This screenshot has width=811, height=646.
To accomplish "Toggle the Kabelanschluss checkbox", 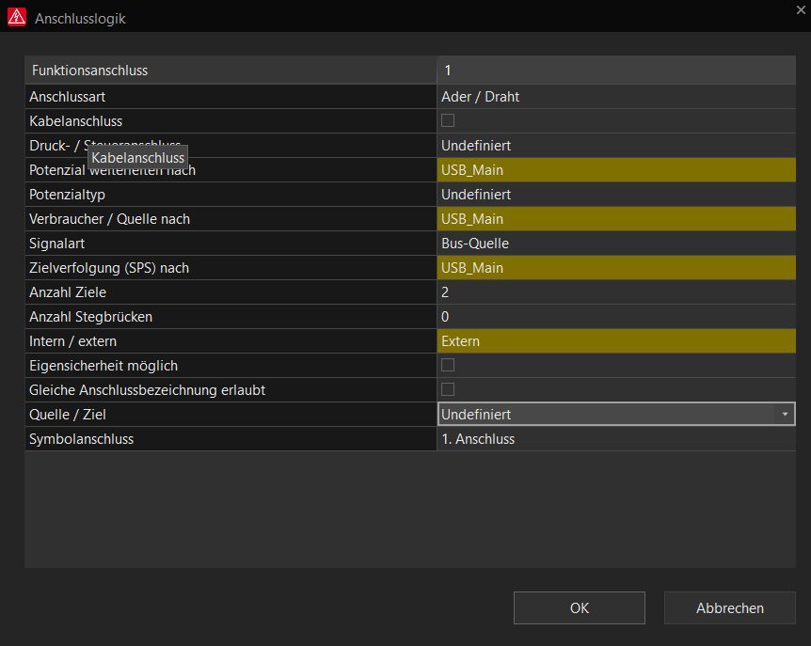I will [448, 120].
